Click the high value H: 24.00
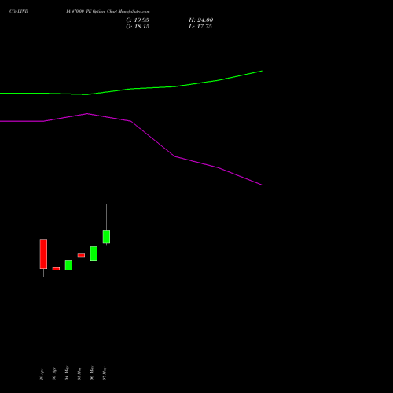The height and width of the screenshot is (393, 393). tap(201, 20)
